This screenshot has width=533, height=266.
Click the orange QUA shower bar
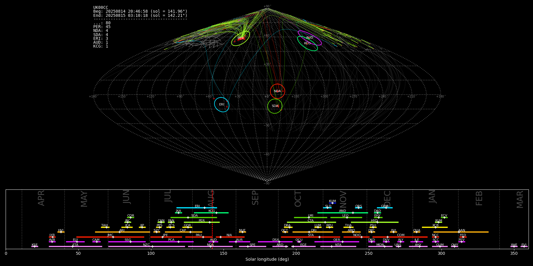point(417,232)
